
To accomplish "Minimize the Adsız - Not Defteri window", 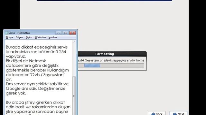I will tap(59, 33).
